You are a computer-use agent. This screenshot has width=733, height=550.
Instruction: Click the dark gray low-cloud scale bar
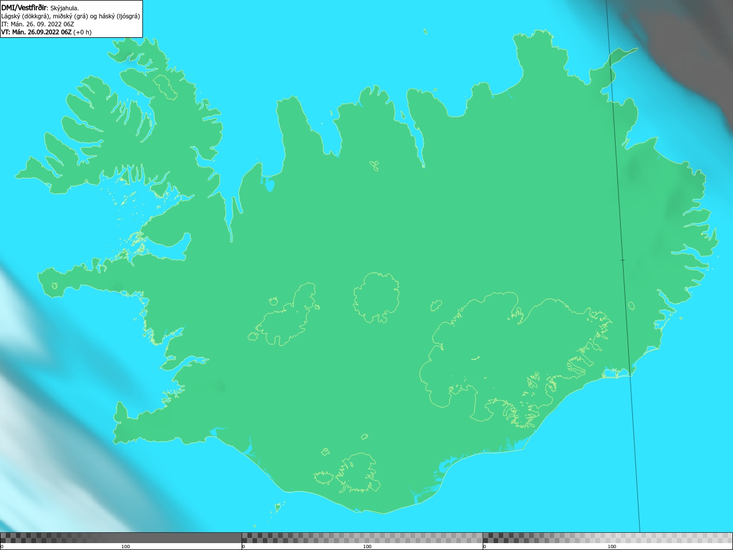tap(121, 537)
